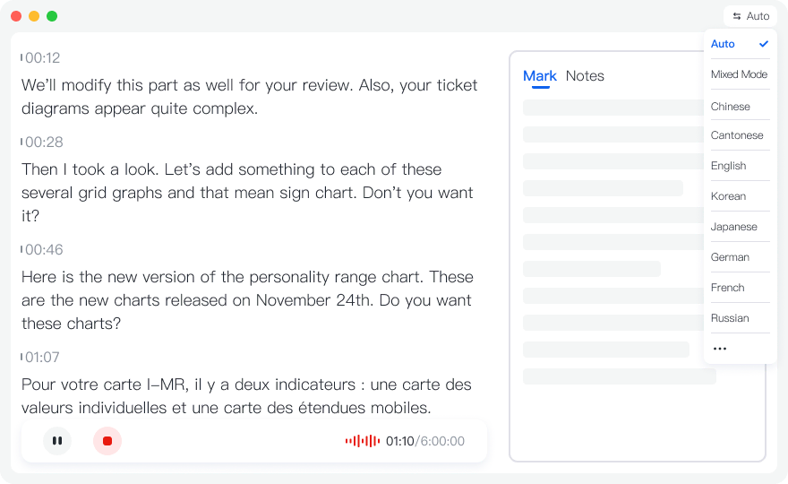Click the swap arrows icon beside Auto
The image size is (788, 484).
point(737,16)
